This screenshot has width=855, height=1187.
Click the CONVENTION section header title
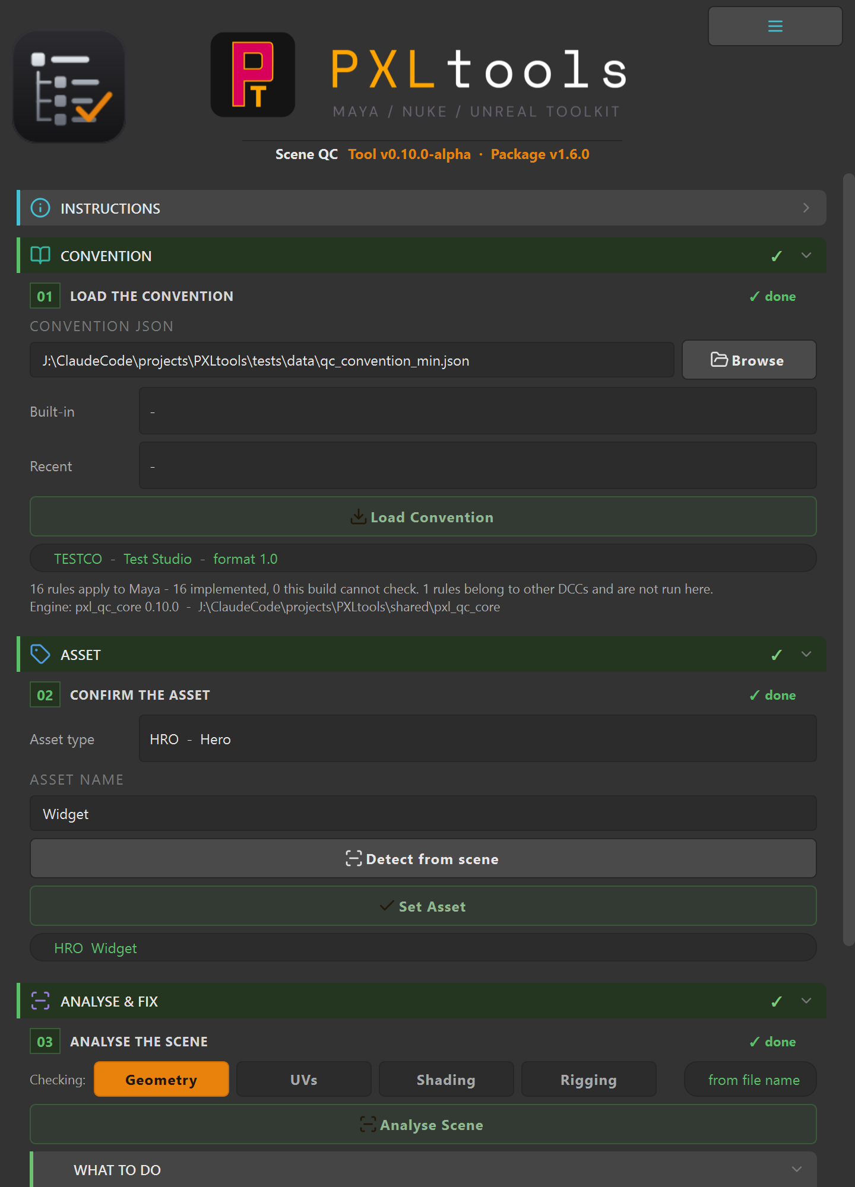pyautogui.click(x=106, y=256)
